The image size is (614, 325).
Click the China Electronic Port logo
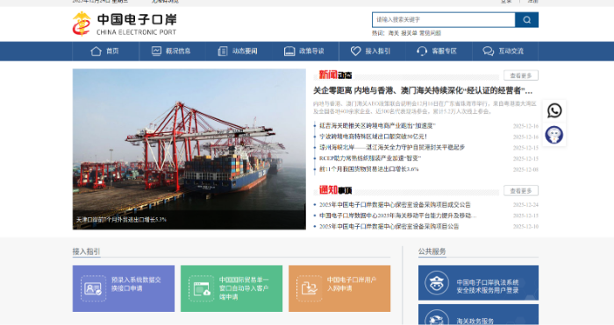pos(125,24)
